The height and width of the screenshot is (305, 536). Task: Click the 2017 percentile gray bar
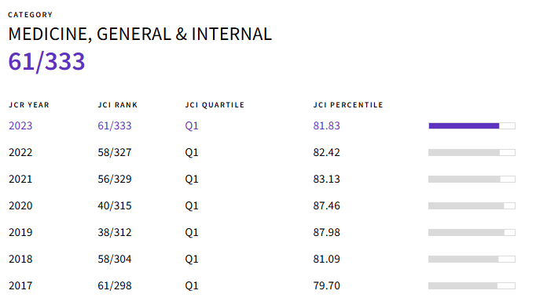pyautogui.click(x=472, y=285)
